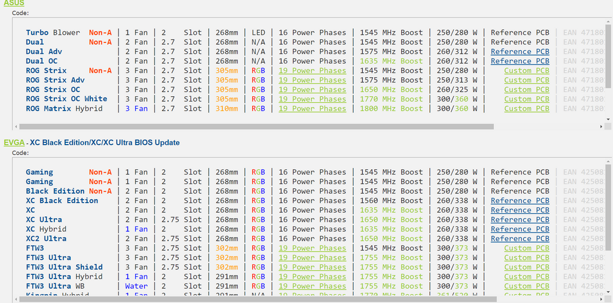Click left scroll arrow of ASUS code box

click(x=16, y=127)
